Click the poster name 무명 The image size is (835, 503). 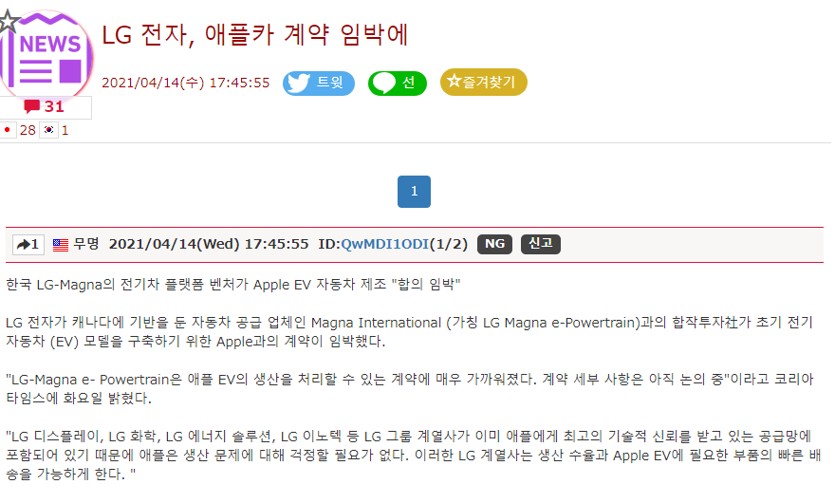pos(86,244)
